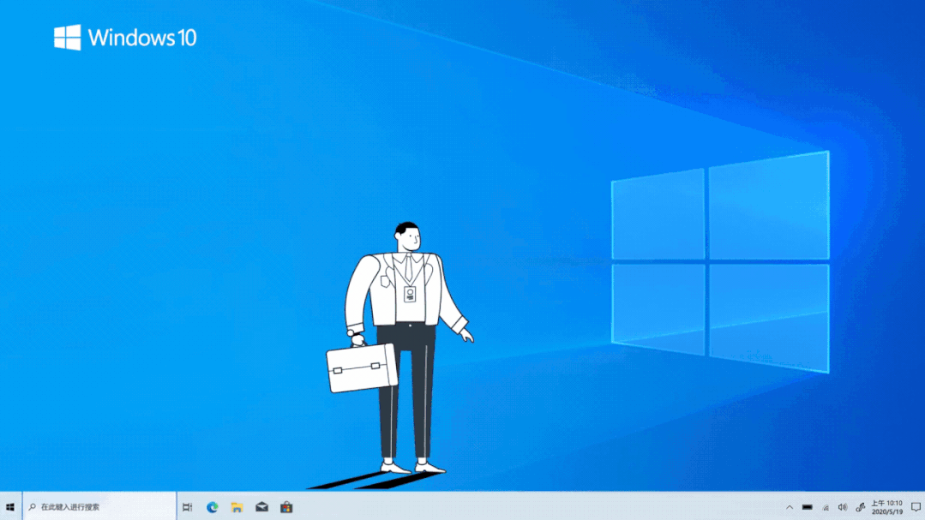This screenshot has height=520, width=925.
Task: Click the taskbar search box
Action: click(99, 507)
